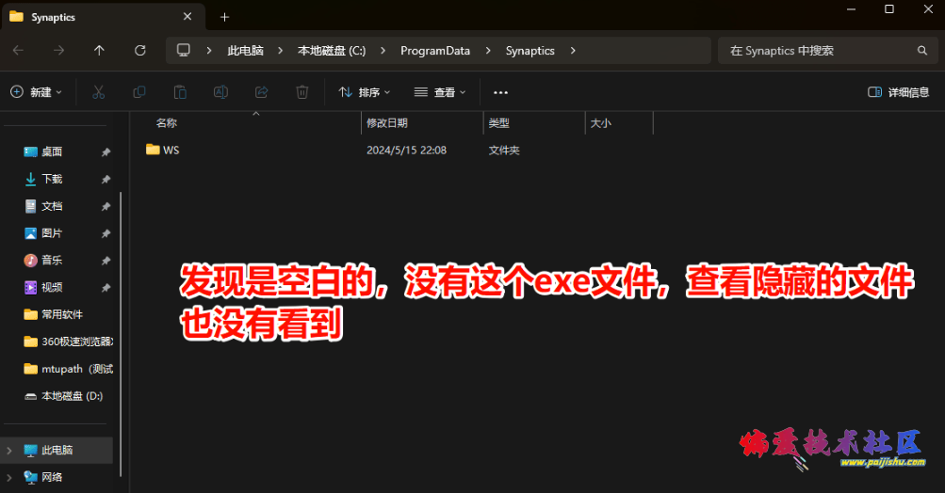Screen dimensions: 945x493
Task: Open 常用软件 folder in navigation pane
Action: pos(62,314)
